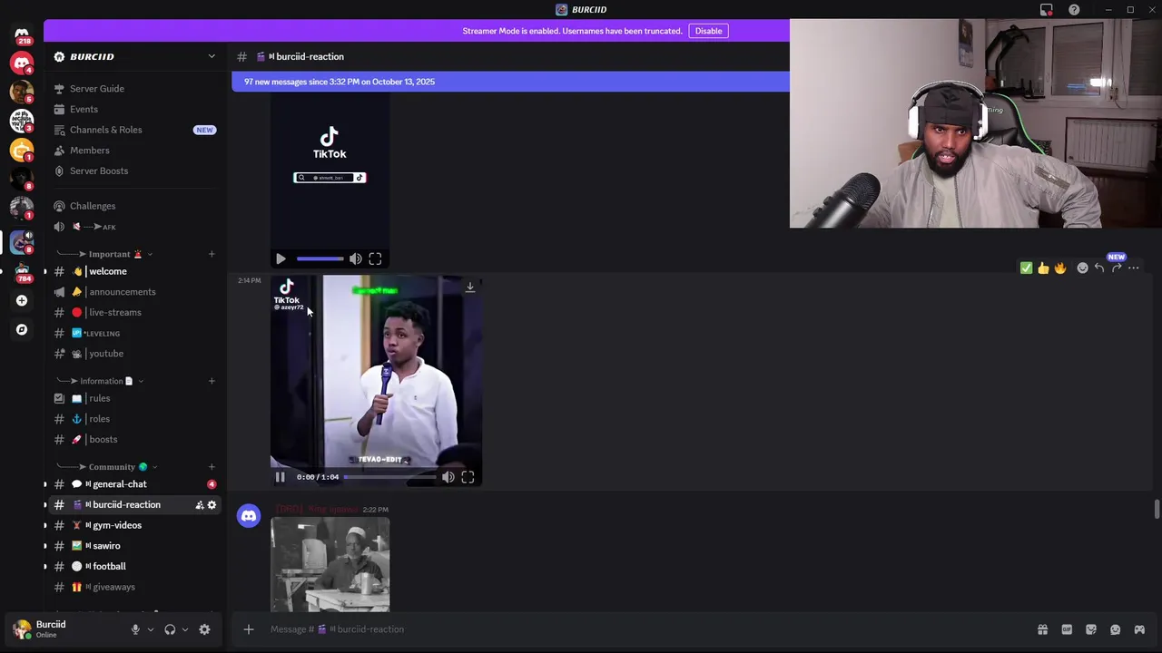The image size is (1162, 653).
Task: Open User Settings gear
Action: 204,629
